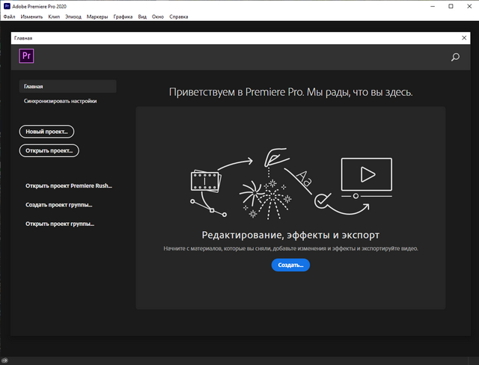Viewport: 479px width, 365px height.
Task: Click the film strip illustration icon
Action: click(x=203, y=180)
